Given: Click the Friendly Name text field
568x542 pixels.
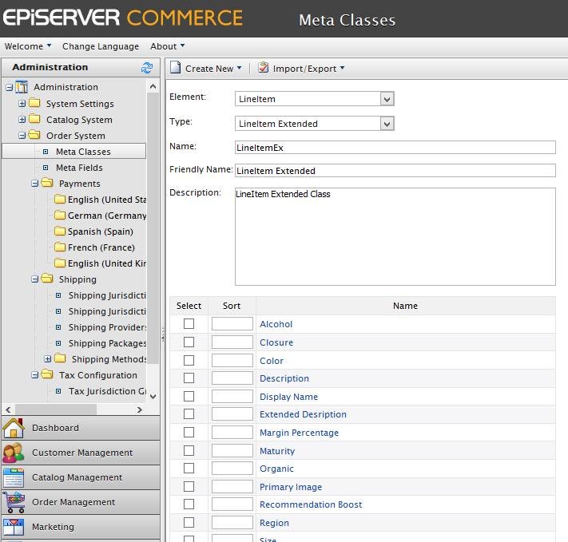Looking at the screenshot, I should (x=395, y=170).
